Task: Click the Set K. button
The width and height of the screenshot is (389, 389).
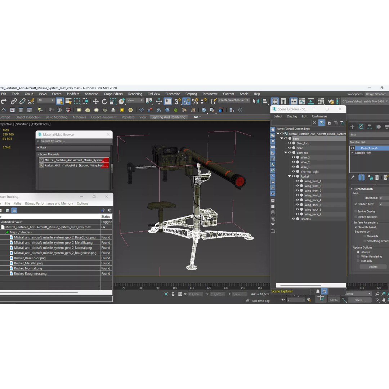Action: click(334, 300)
